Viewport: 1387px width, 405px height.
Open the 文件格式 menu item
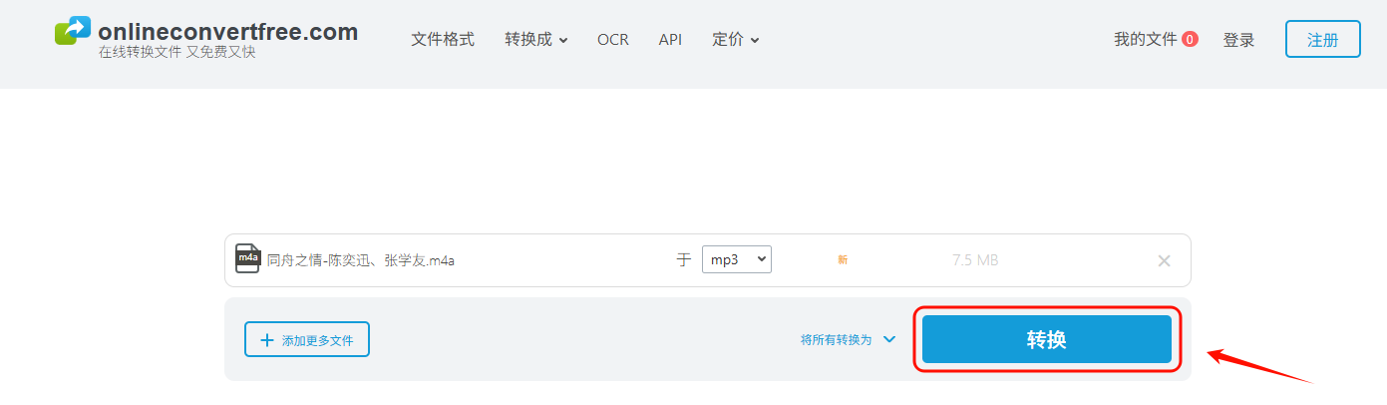tap(443, 40)
